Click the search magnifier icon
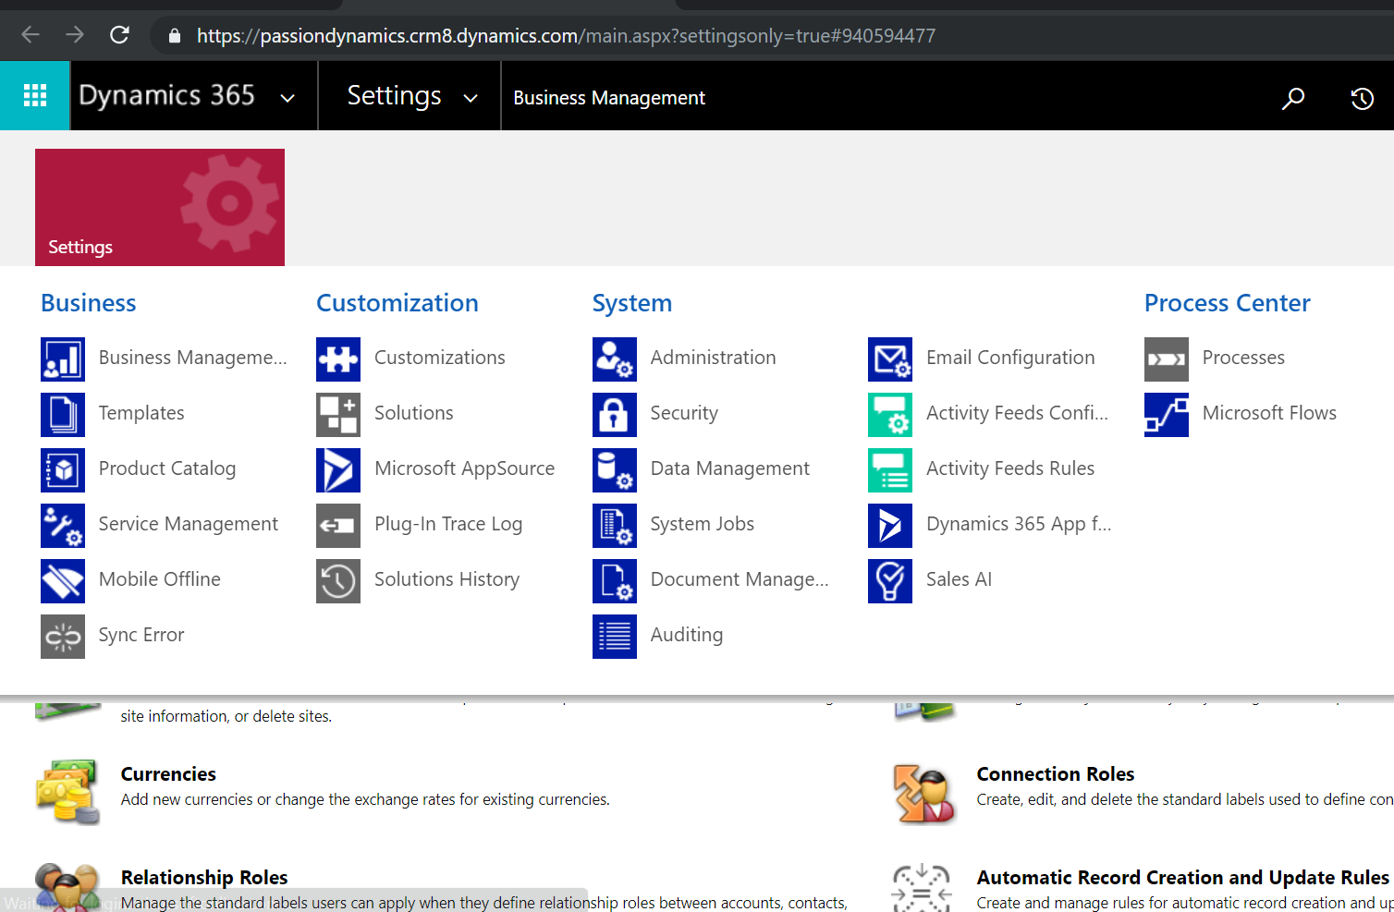 pyautogui.click(x=1292, y=98)
